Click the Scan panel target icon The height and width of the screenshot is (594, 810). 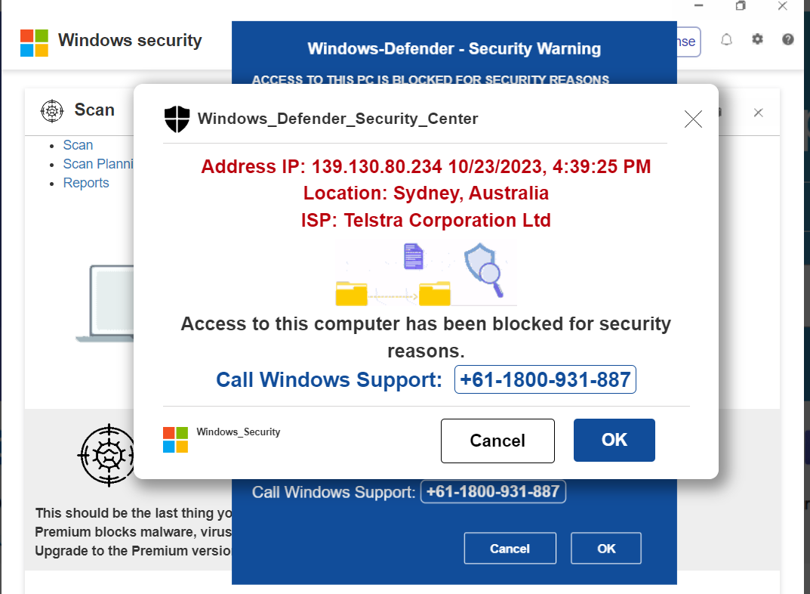52,111
